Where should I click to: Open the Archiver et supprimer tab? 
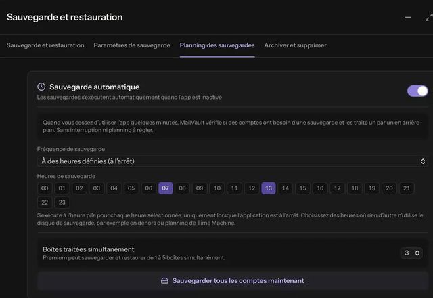tap(295, 45)
